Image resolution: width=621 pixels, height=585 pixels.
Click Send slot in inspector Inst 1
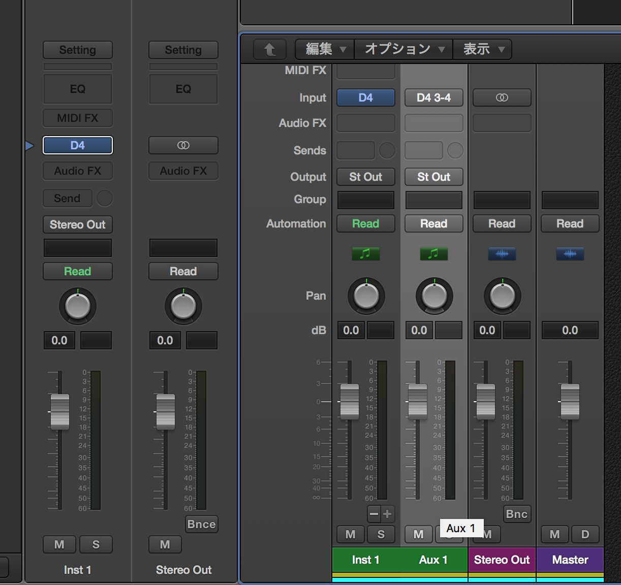pos(67,198)
